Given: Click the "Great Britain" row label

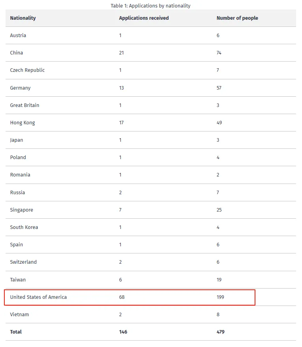Looking at the screenshot, I should coord(24,105).
